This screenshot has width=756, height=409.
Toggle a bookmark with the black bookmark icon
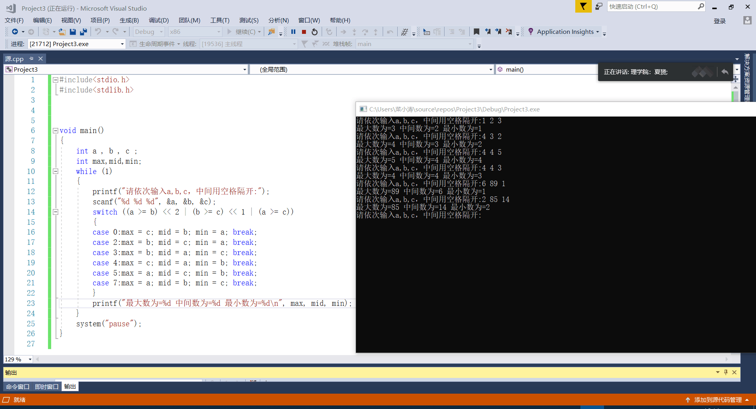476,32
